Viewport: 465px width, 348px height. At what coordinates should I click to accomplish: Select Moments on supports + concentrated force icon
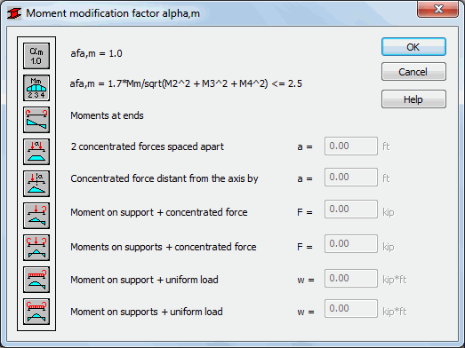pyautogui.click(x=36, y=248)
